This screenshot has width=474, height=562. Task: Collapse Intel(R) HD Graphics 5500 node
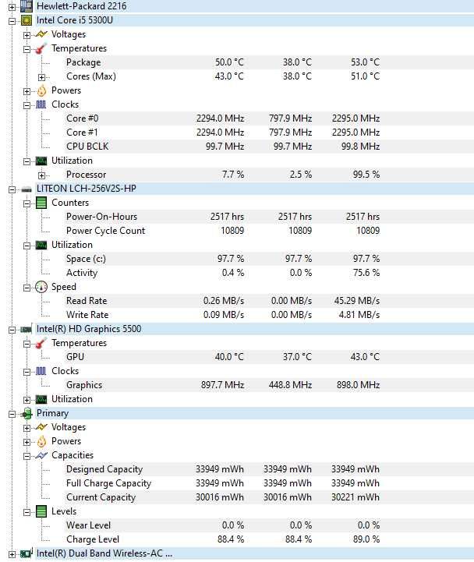point(12,330)
